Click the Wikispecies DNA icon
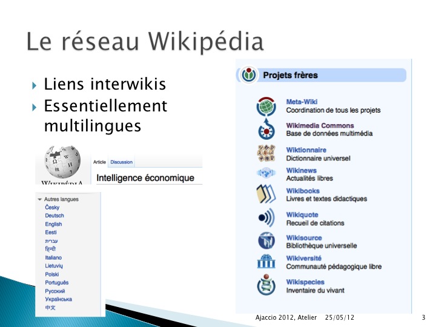436x327 pixels. coord(266,285)
